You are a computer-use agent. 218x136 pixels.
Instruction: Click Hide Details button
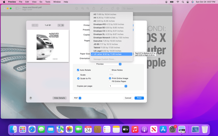point(60,98)
